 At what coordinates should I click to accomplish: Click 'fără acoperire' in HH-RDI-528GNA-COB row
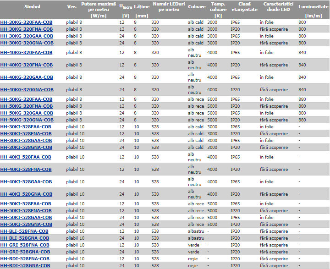(x=274, y=266)
